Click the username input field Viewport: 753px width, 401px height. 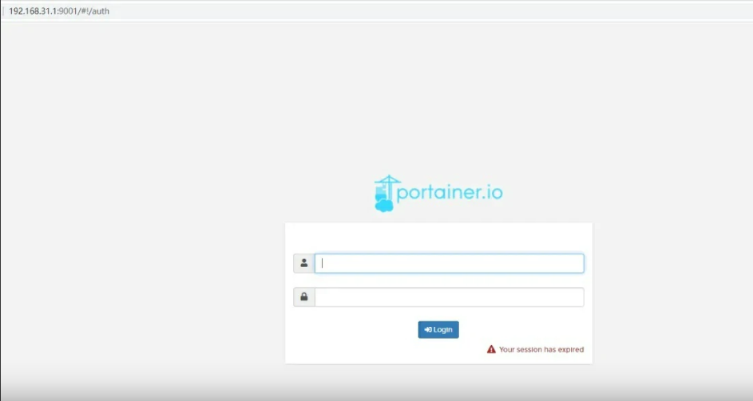tap(449, 263)
